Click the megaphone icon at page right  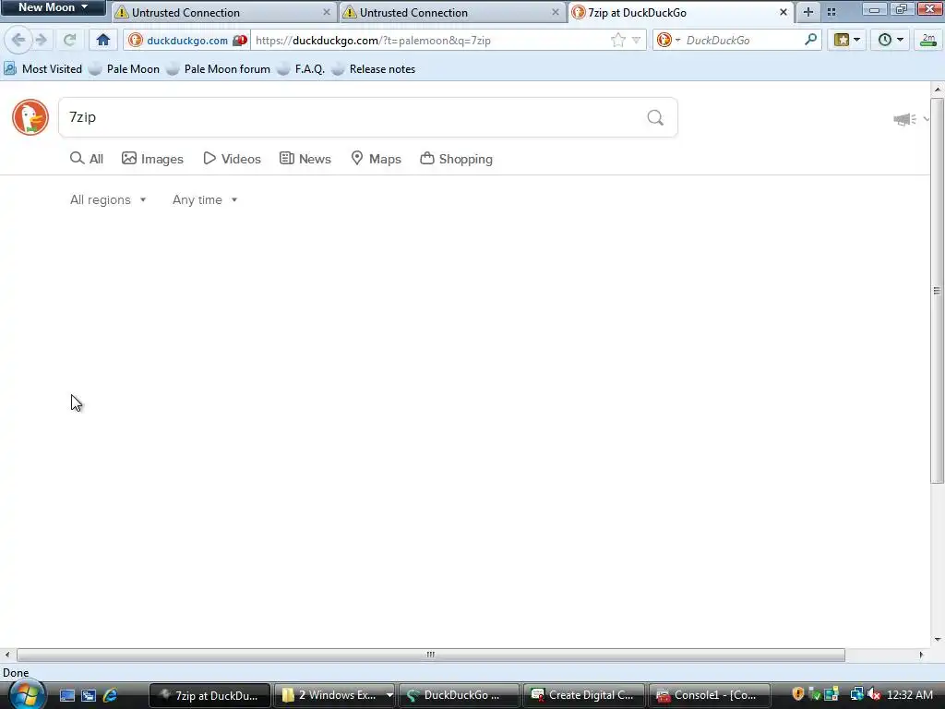[x=904, y=119]
